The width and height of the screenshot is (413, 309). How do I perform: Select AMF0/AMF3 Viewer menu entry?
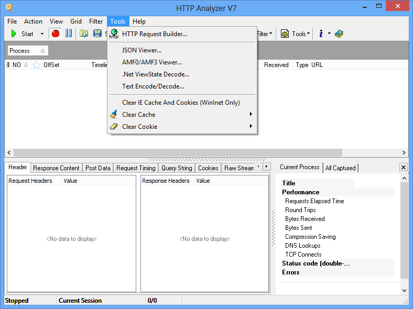point(182,62)
